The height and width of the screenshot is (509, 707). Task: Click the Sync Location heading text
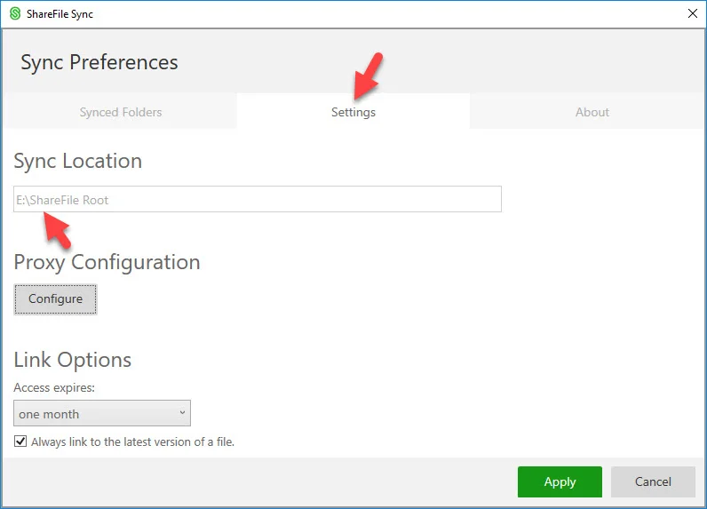pyautogui.click(x=77, y=162)
